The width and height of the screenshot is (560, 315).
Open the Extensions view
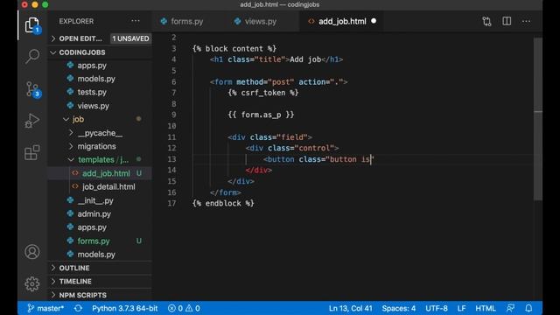pyautogui.click(x=32, y=152)
